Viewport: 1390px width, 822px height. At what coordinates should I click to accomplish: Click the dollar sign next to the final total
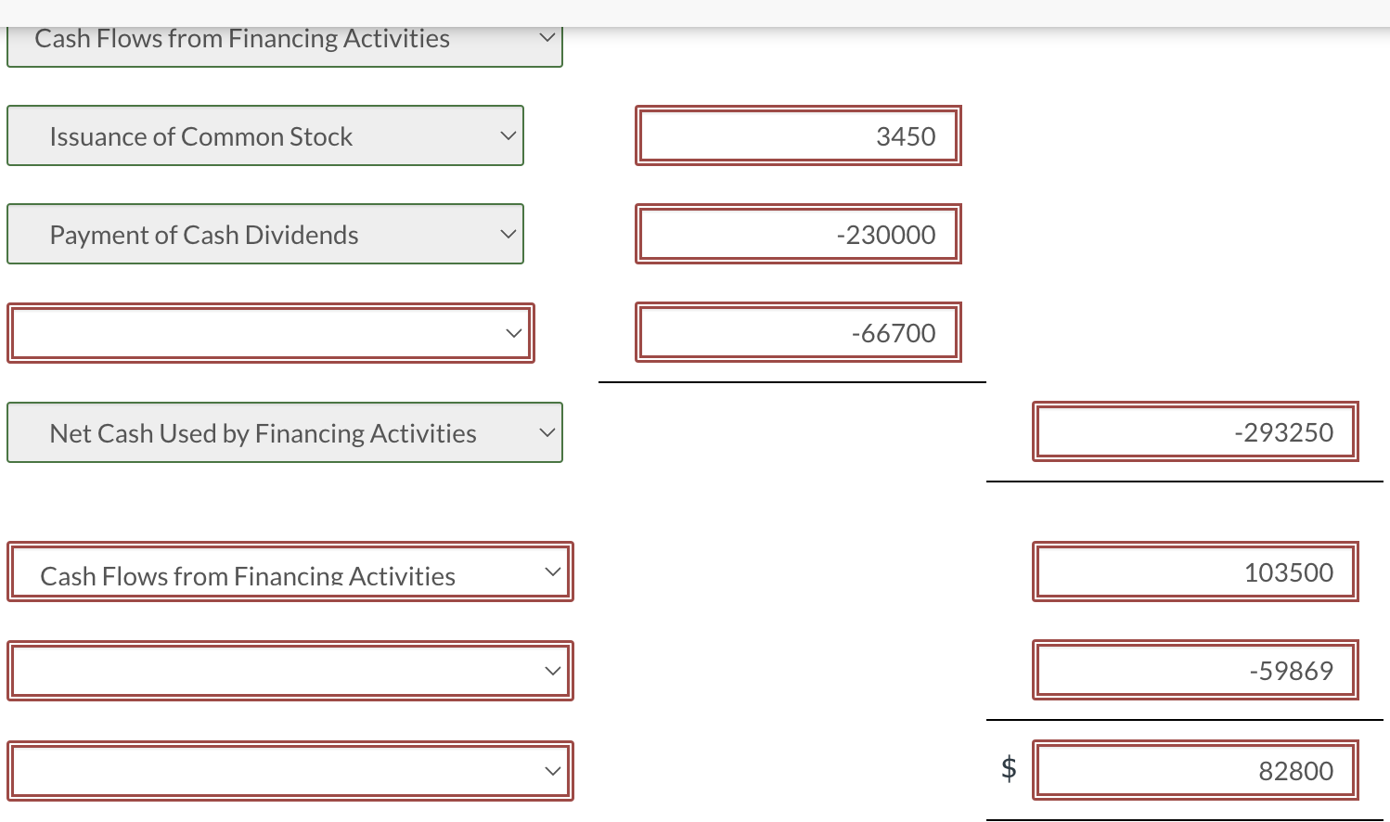(x=1008, y=768)
